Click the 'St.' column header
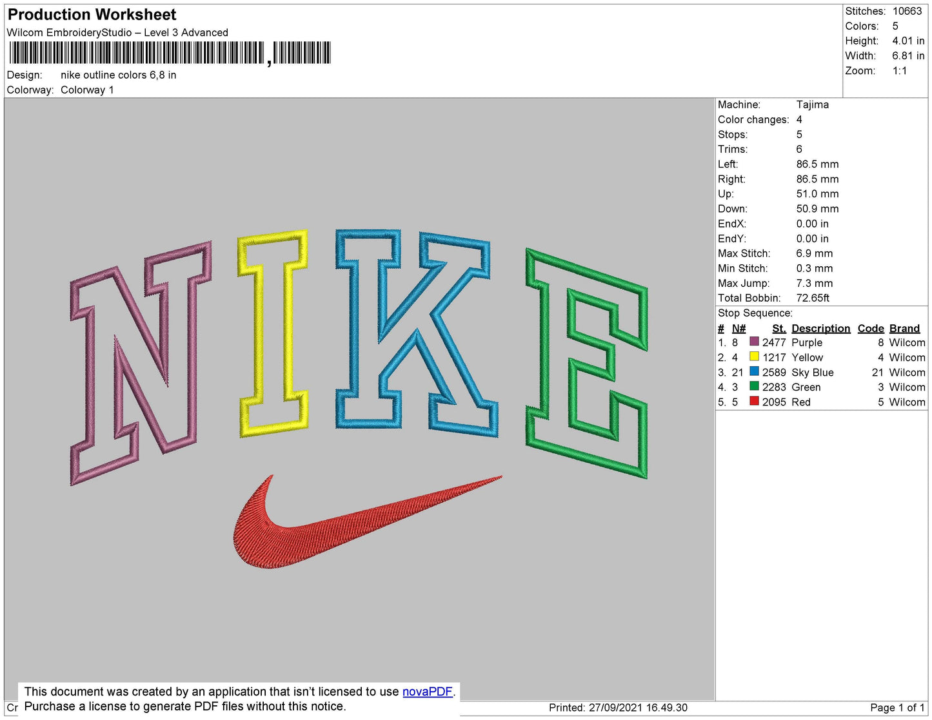932x720 pixels. [779, 328]
